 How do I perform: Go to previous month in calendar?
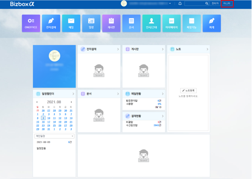[x=37, y=102]
